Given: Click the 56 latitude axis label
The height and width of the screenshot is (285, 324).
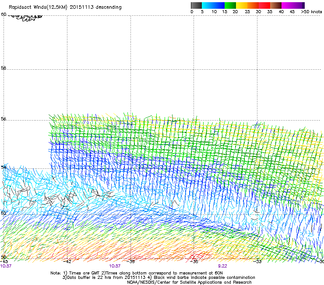Looking at the screenshot, I should [x=4, y=119].
